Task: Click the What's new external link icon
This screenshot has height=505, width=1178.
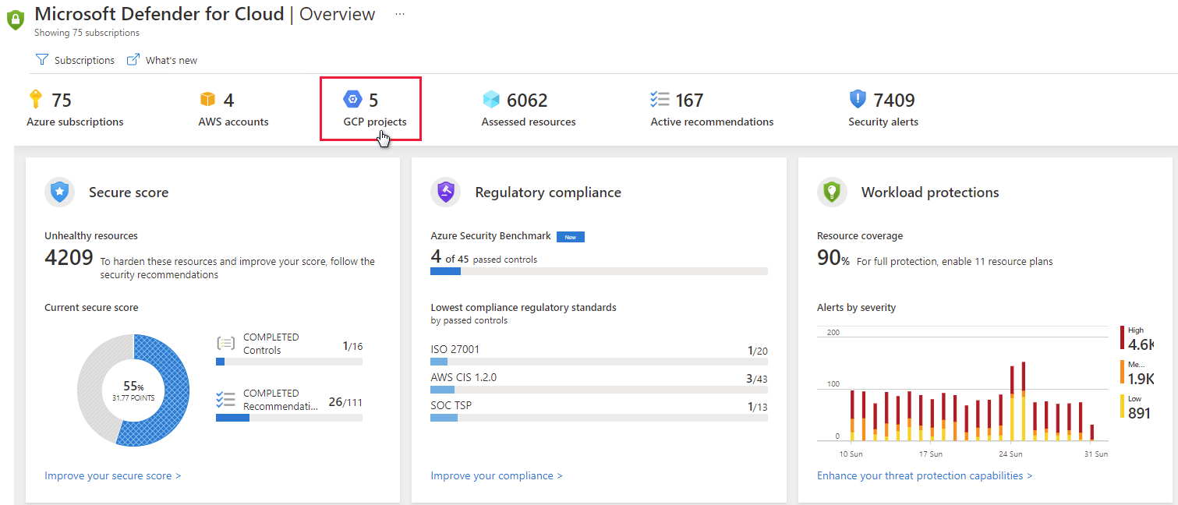Action: (133, 60)
